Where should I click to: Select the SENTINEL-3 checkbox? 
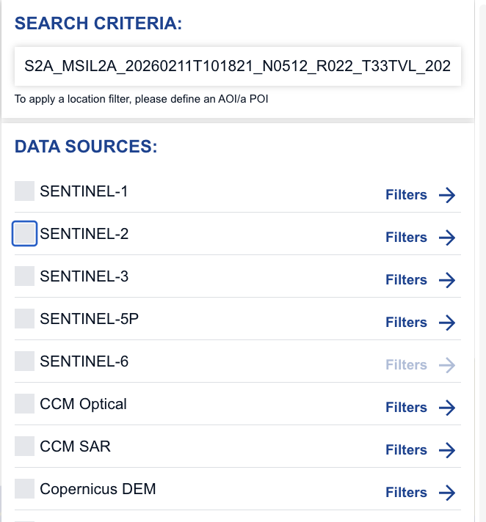(x=25, y=276)
